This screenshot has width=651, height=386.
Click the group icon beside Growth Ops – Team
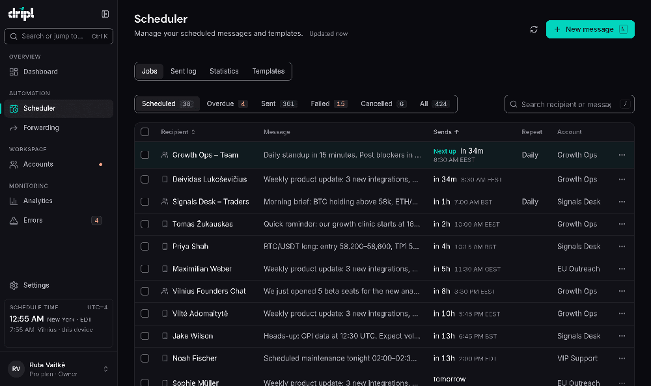[x=165, y=155]
